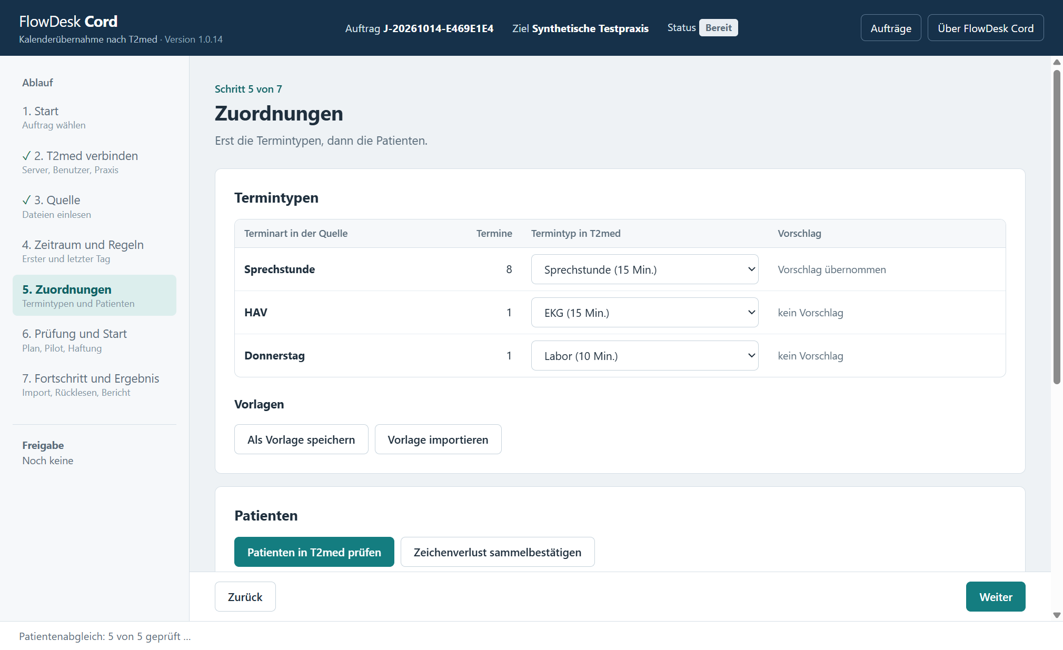Open Termintyp dropdown for Sprechstunde row
This screenshot has width=1063, height=650.
644,269
